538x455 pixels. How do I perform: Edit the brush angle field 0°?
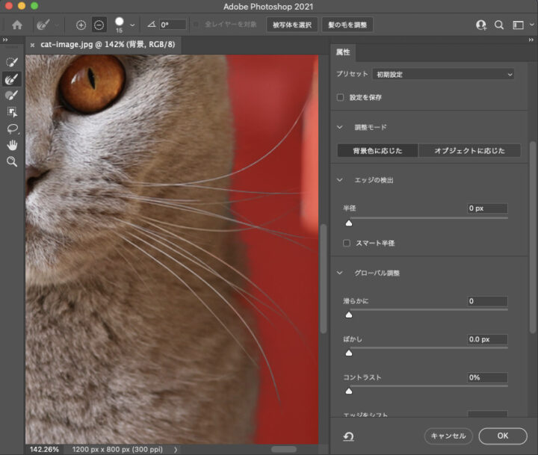pos(173,25)
